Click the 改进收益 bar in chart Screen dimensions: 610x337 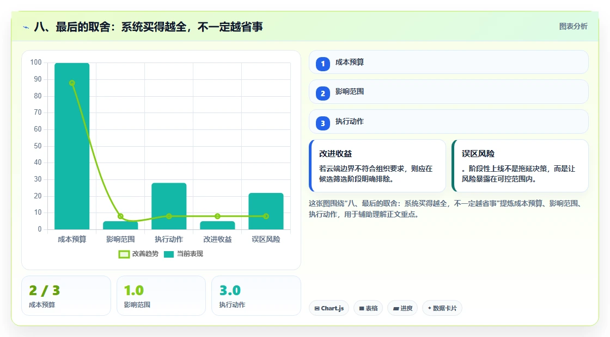pos(217,225)
